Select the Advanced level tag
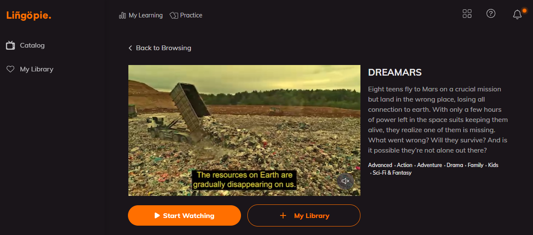Image resolution: width=533 pixels, height=235 pixels. click(380, 165)
